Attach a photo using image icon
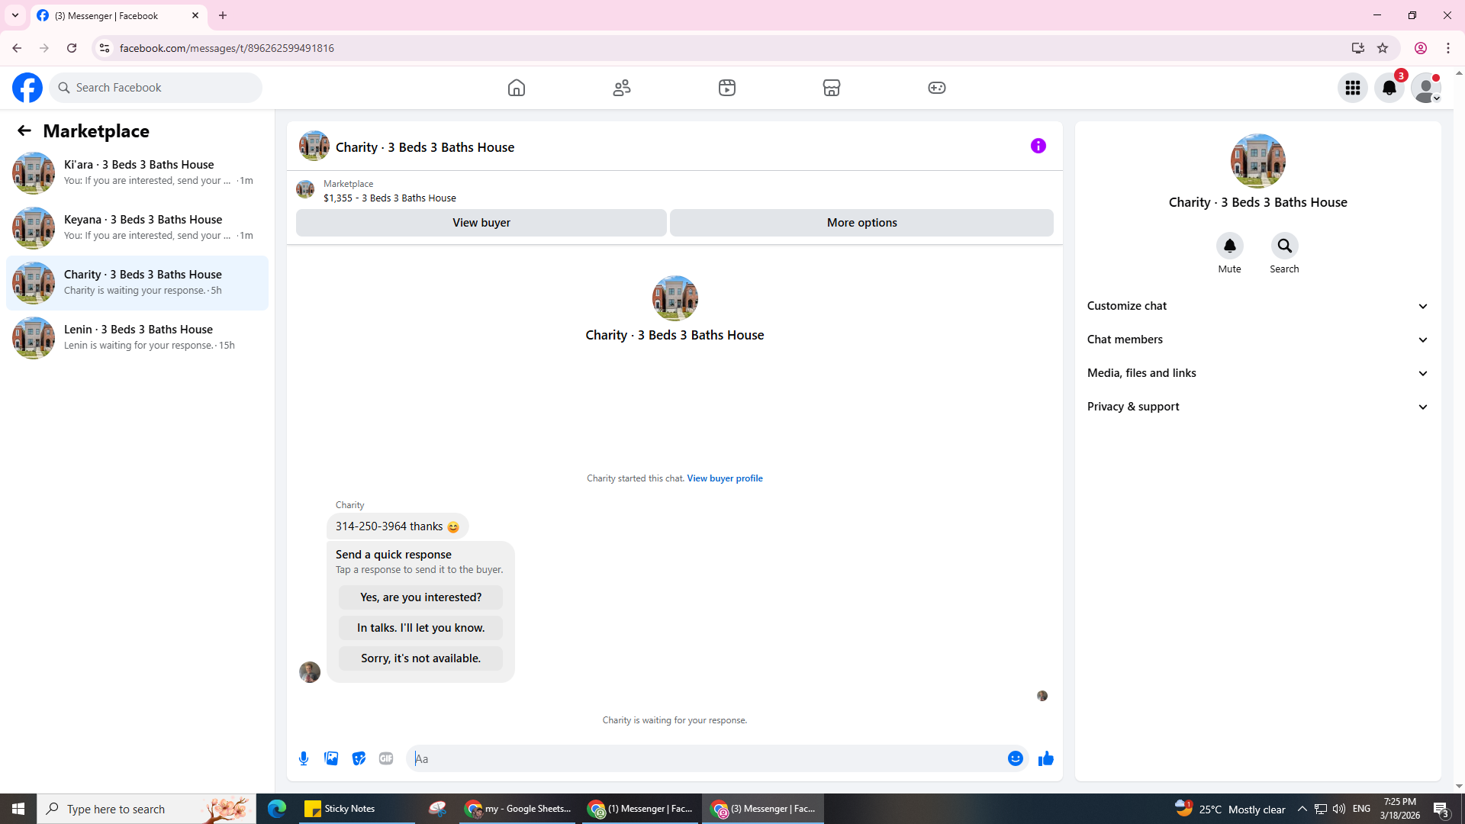This screenshot has height=824, width=1465. tap(331, 758)
